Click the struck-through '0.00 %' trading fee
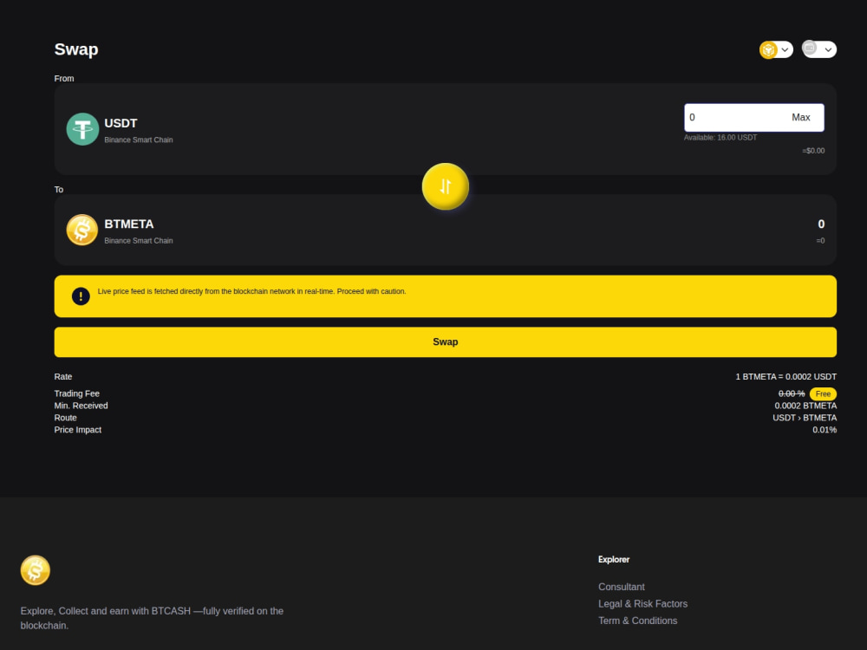The width and height of the screenshot is (867, 650). click(x=792, y=393)
